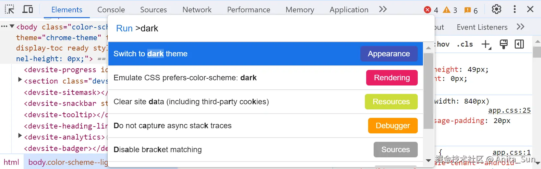Click the red errors count icon
This screenshot has width=541, height=169.
427,10
